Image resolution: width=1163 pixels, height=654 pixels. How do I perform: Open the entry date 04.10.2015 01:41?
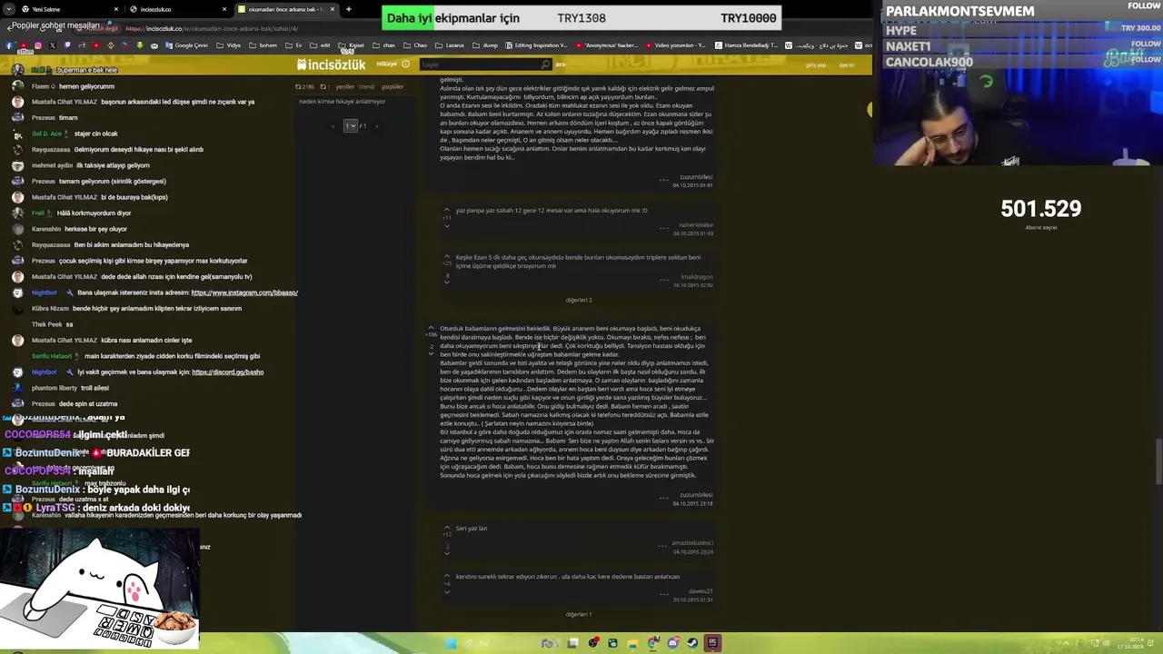(692, 185)
